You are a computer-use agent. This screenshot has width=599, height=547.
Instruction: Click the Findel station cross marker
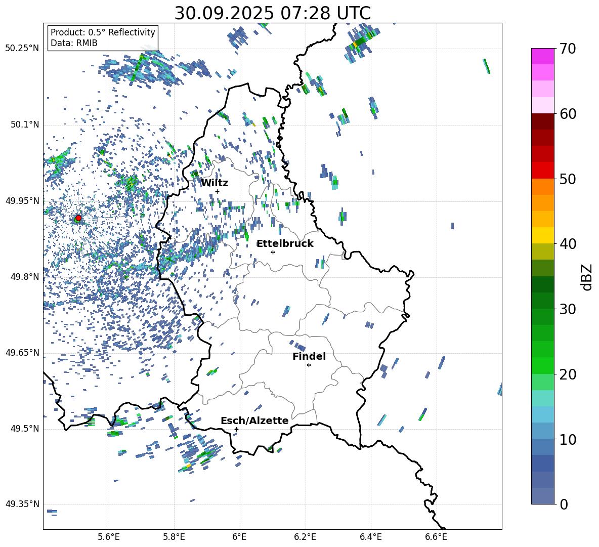[309, 365]
